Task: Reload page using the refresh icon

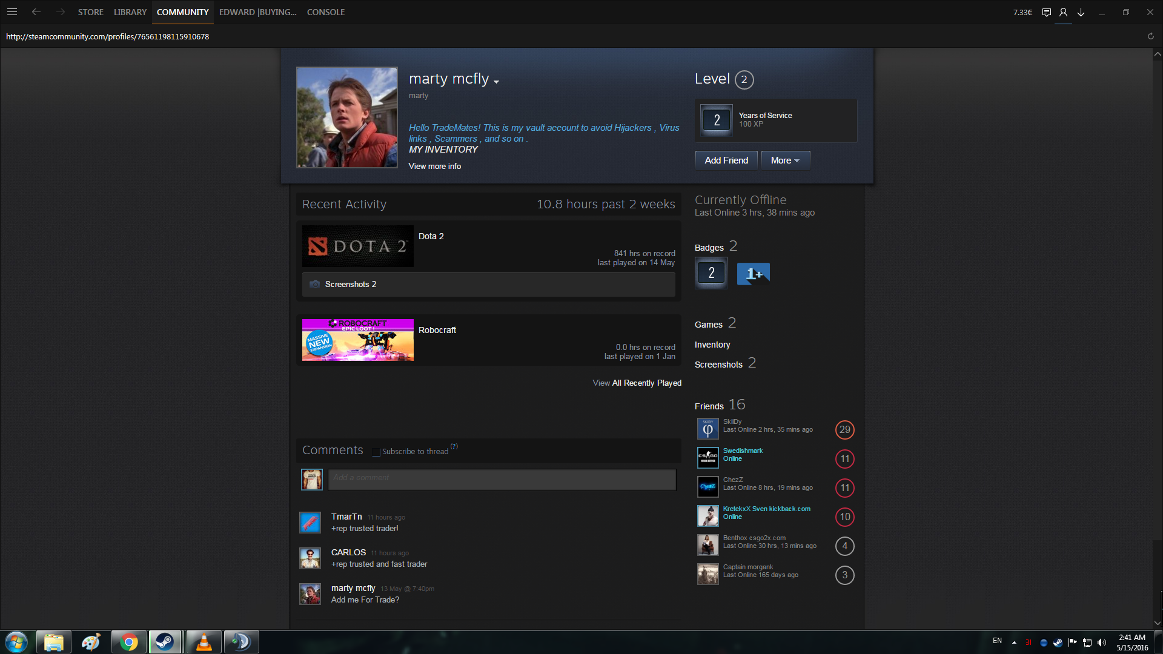Action: coord(1150,36)
